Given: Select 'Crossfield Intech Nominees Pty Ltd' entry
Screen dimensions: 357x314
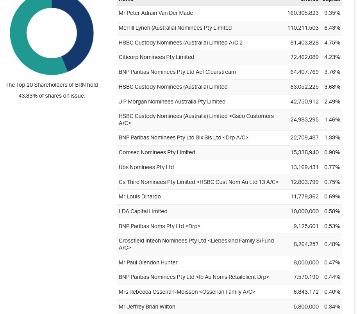Looking at the screenshot, I should 196,244.
